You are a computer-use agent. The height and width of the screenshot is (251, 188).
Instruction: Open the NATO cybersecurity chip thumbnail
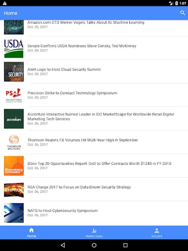[14, 213]
